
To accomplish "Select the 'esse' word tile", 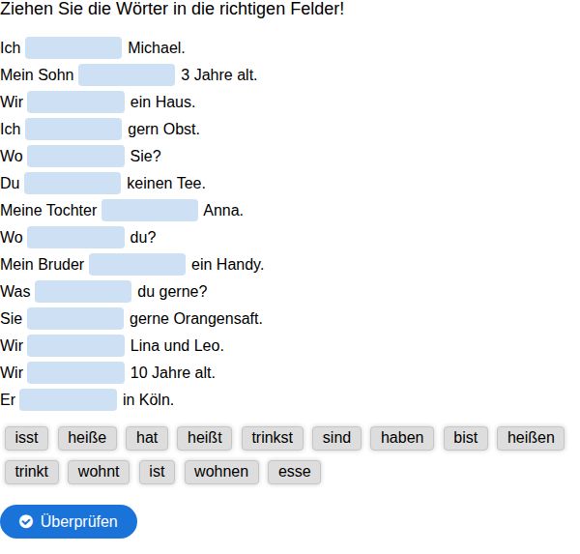I will tap(295, 472).
